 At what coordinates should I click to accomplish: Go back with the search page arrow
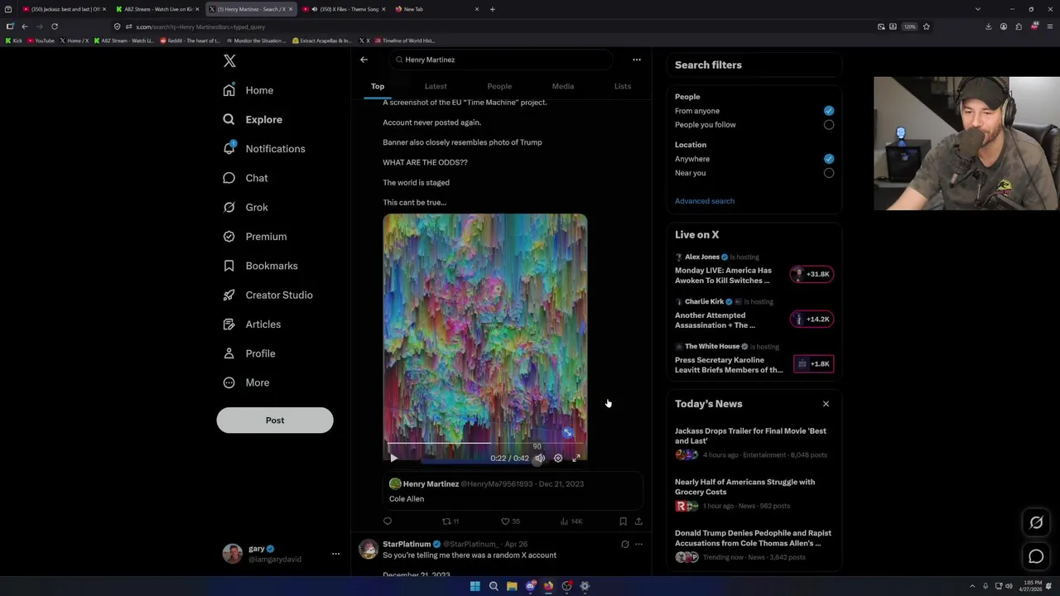coord(364,60)
